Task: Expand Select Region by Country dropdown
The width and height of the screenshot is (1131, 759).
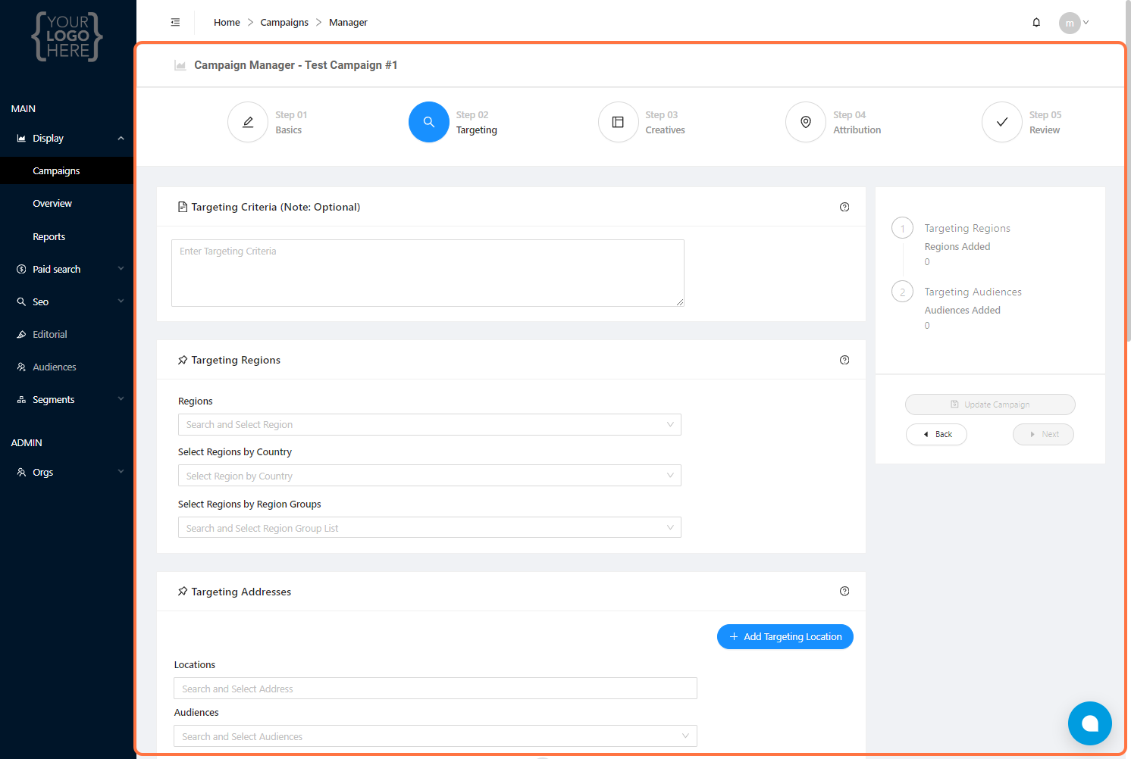Action: 429,476
